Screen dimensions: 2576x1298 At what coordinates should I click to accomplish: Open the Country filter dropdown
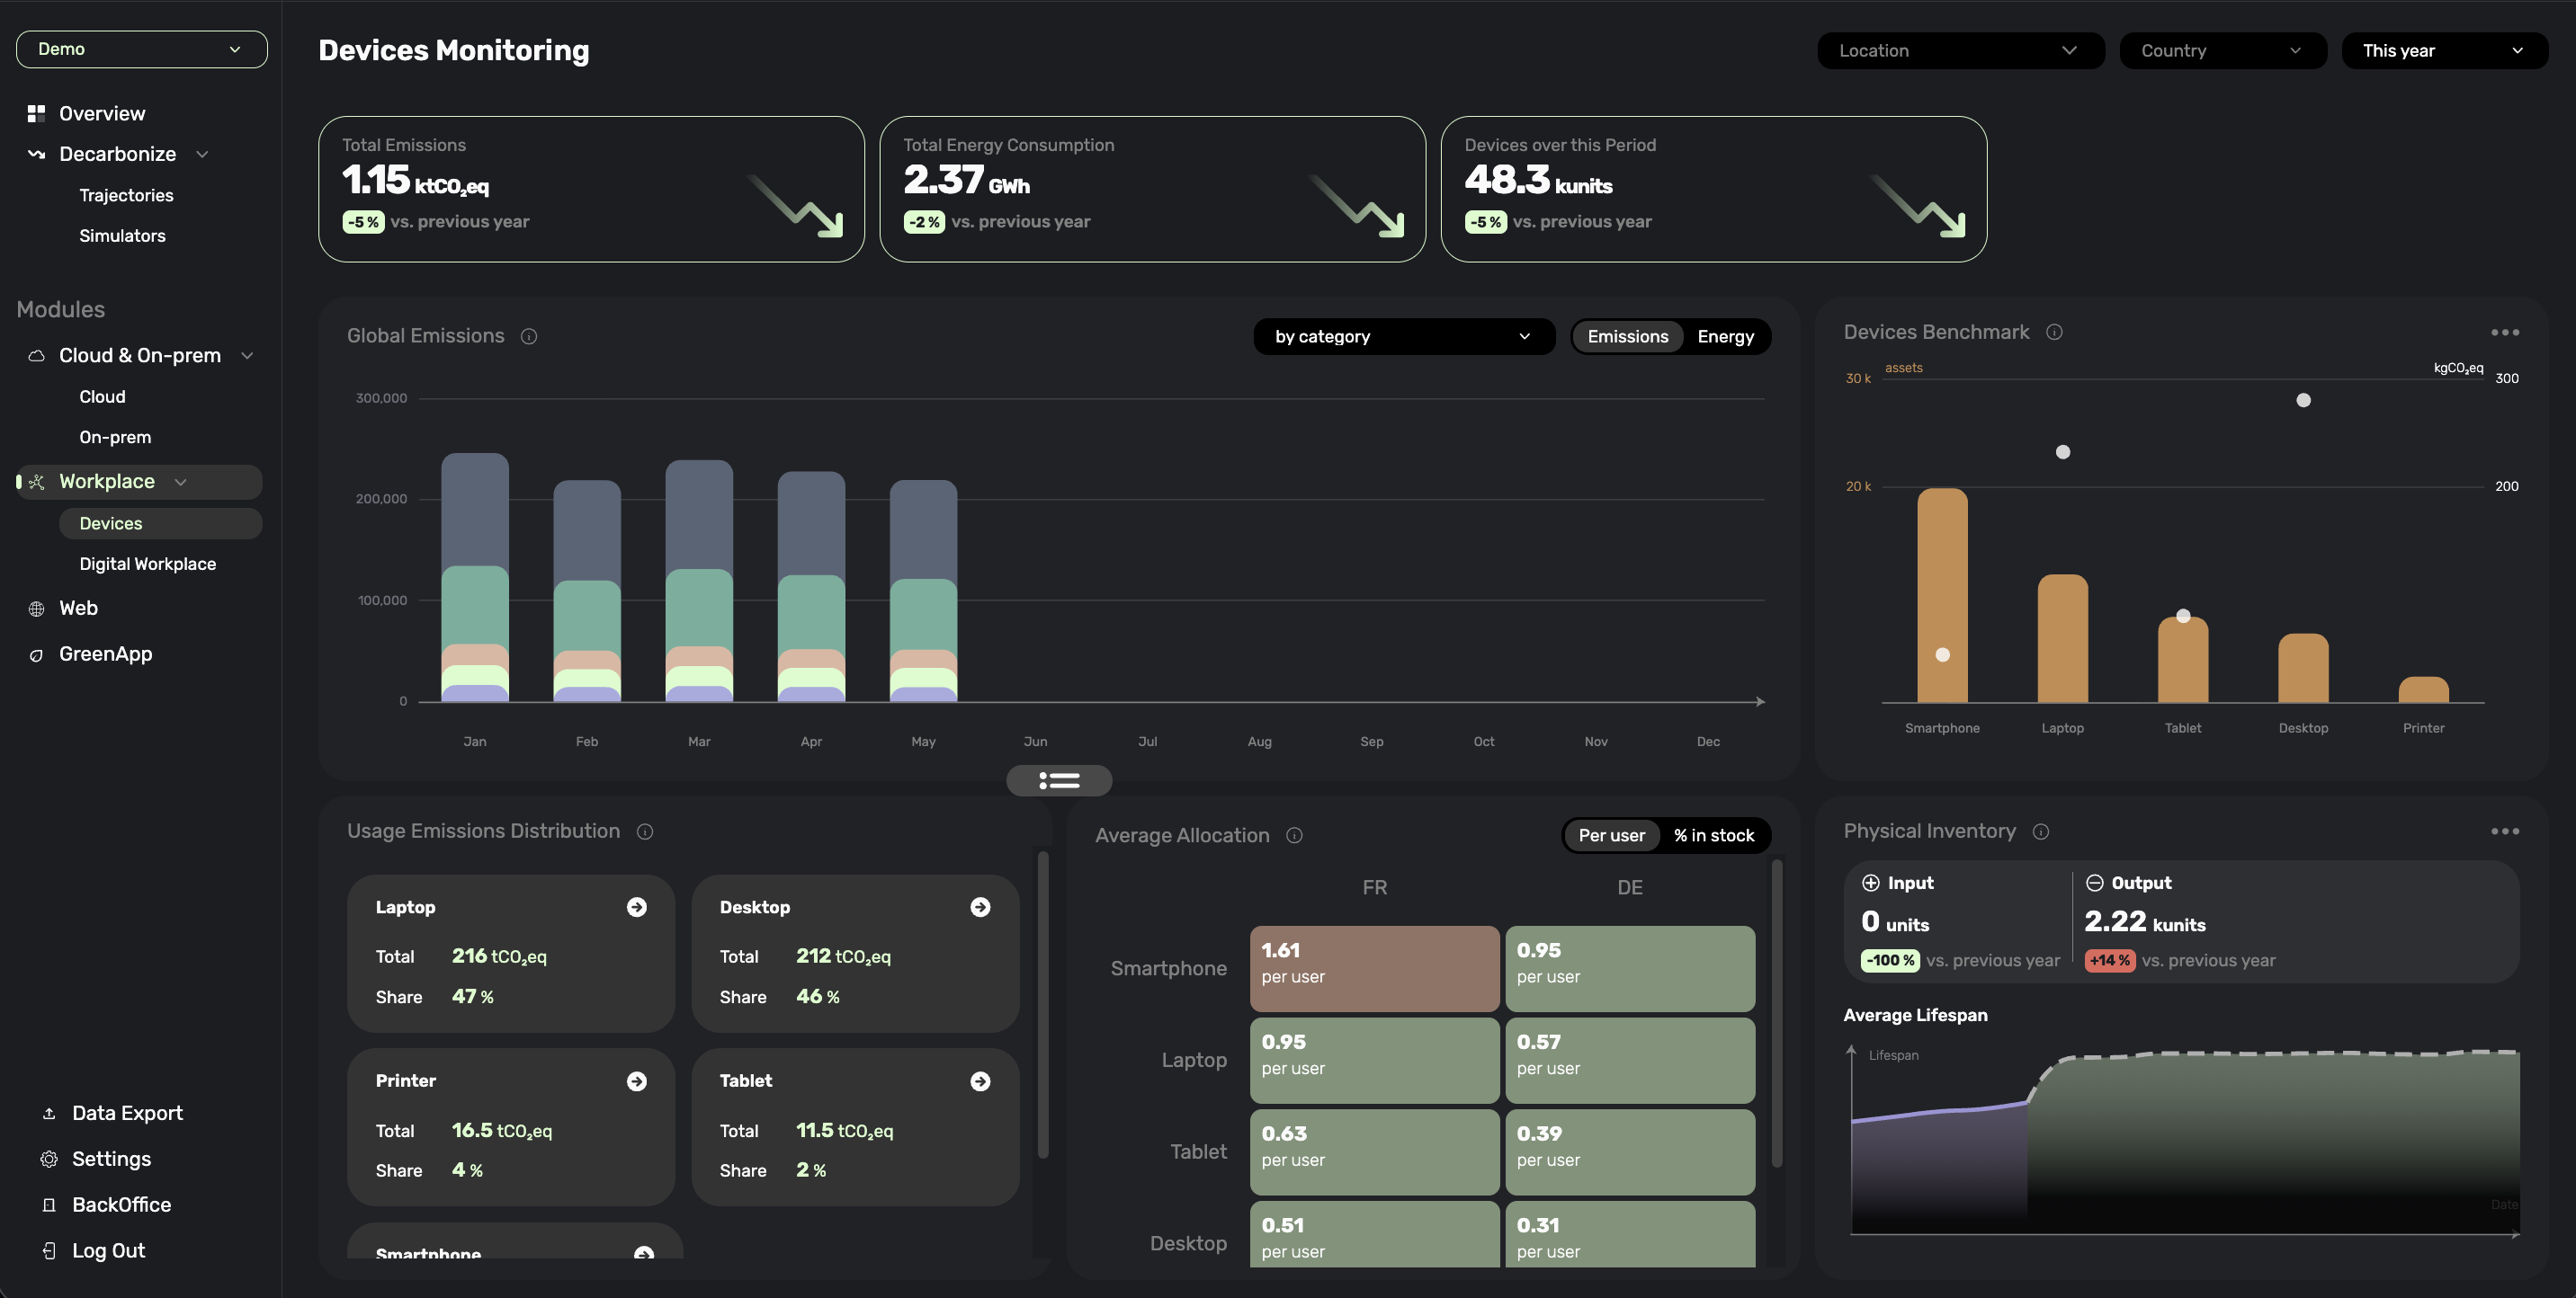pyautogui.click(x=2223, y=51)
